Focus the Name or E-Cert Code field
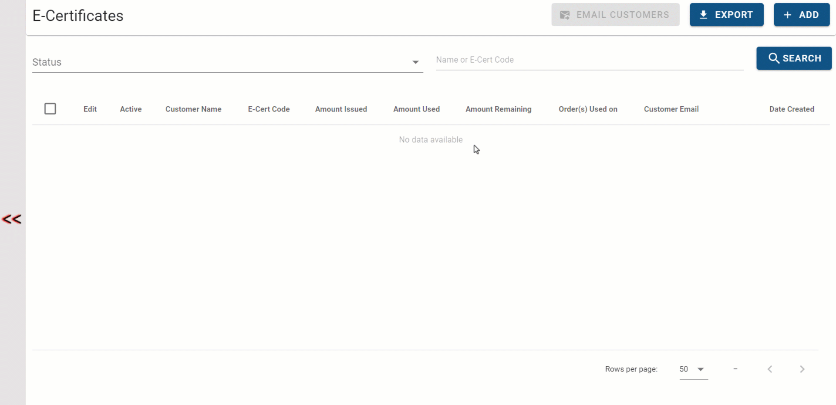This screenshot has width=836, height=405. pos(590,60)
